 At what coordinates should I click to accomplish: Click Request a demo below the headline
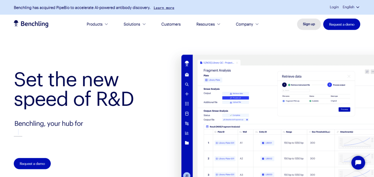coord(32,164)
